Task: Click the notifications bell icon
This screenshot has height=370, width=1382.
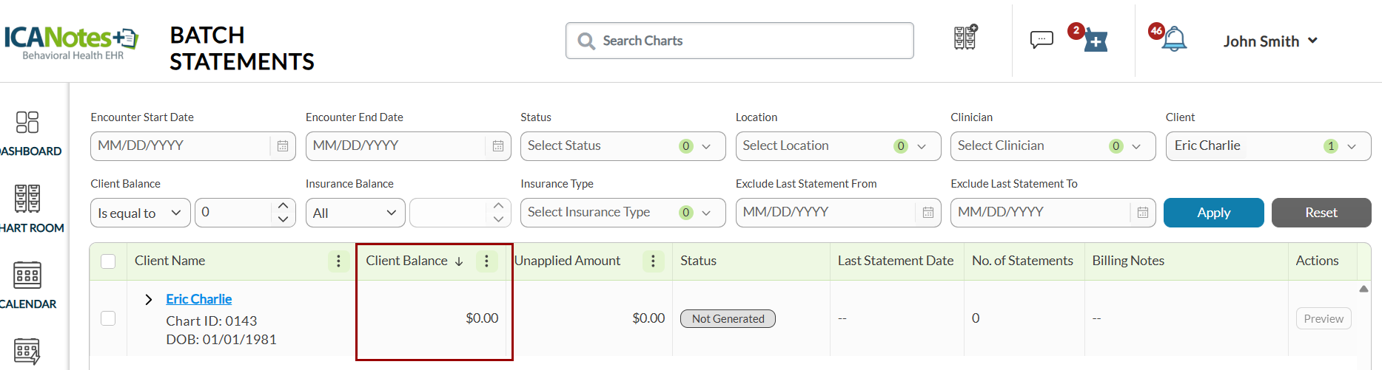Action: (x=1173, y=40)
